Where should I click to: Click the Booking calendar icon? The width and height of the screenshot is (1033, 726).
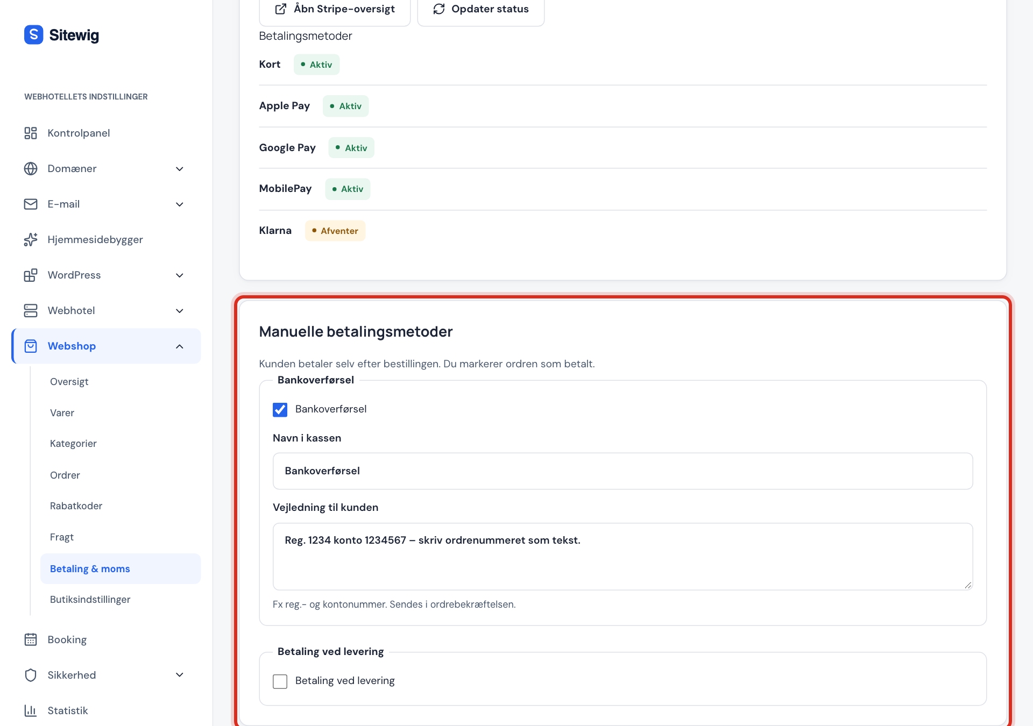click(31, 639)
